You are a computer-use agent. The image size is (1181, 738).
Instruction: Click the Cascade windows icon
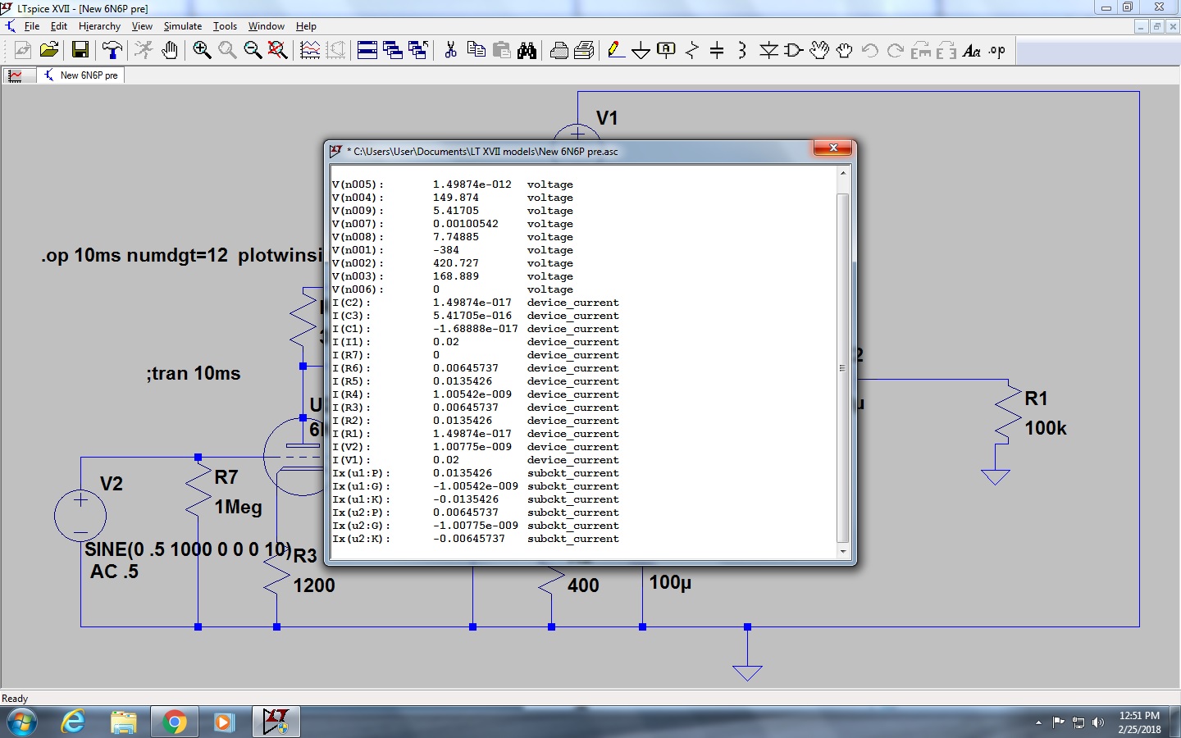393,51
